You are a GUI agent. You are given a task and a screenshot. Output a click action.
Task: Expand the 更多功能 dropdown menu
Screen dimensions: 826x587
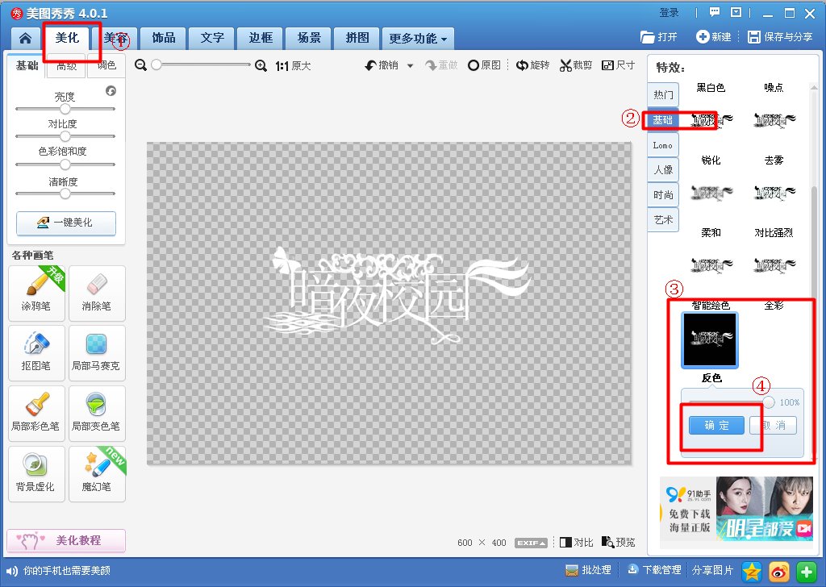click(418, 38)
